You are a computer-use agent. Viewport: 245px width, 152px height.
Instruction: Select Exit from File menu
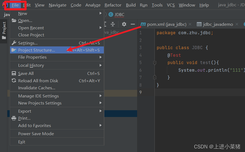[x=57, y=142]
